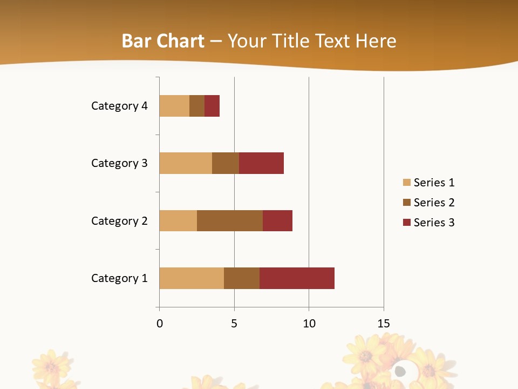Select Category 1 Series 1 bar segment

tap(191, 278)
